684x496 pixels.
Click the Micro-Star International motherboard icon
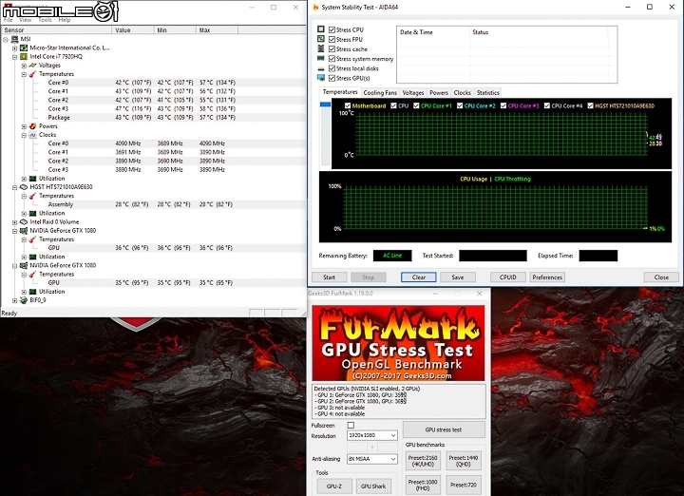(x=24, y=48)
